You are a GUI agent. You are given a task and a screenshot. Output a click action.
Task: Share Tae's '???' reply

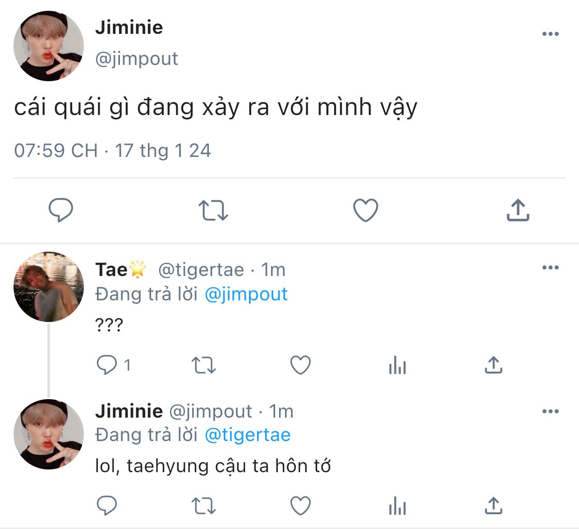point(493,365)
